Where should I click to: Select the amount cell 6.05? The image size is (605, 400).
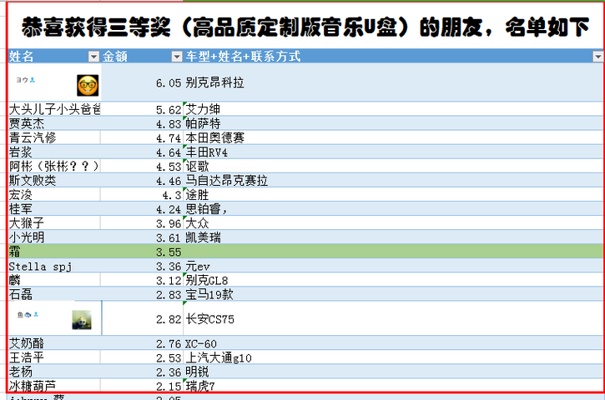[x=142, y=82]
